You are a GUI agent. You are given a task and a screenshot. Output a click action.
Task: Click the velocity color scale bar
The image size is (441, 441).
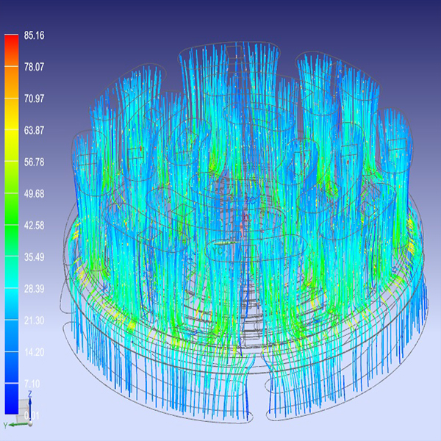click(x=12, y=224)
